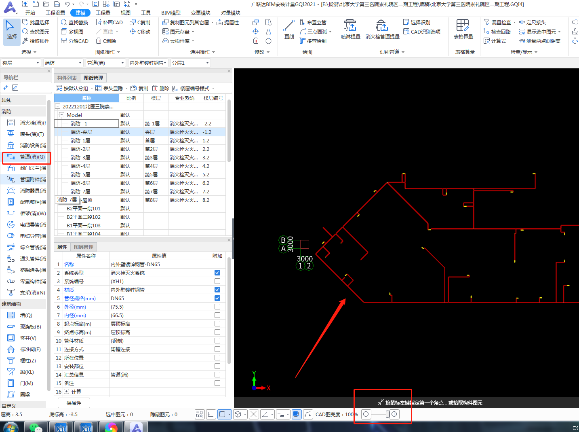The image size is (579, 432).
Task: Toggle the 管径规格(mm) additional checkbox
Action: click(217, 298)
